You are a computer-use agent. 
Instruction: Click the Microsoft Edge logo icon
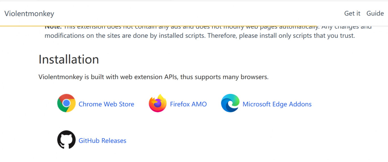(230, 103)
